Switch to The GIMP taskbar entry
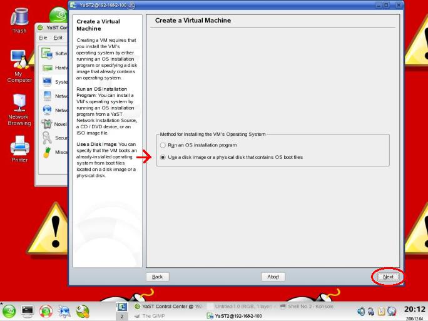Screen dimensions: 428x321 [x=150, y=316]
